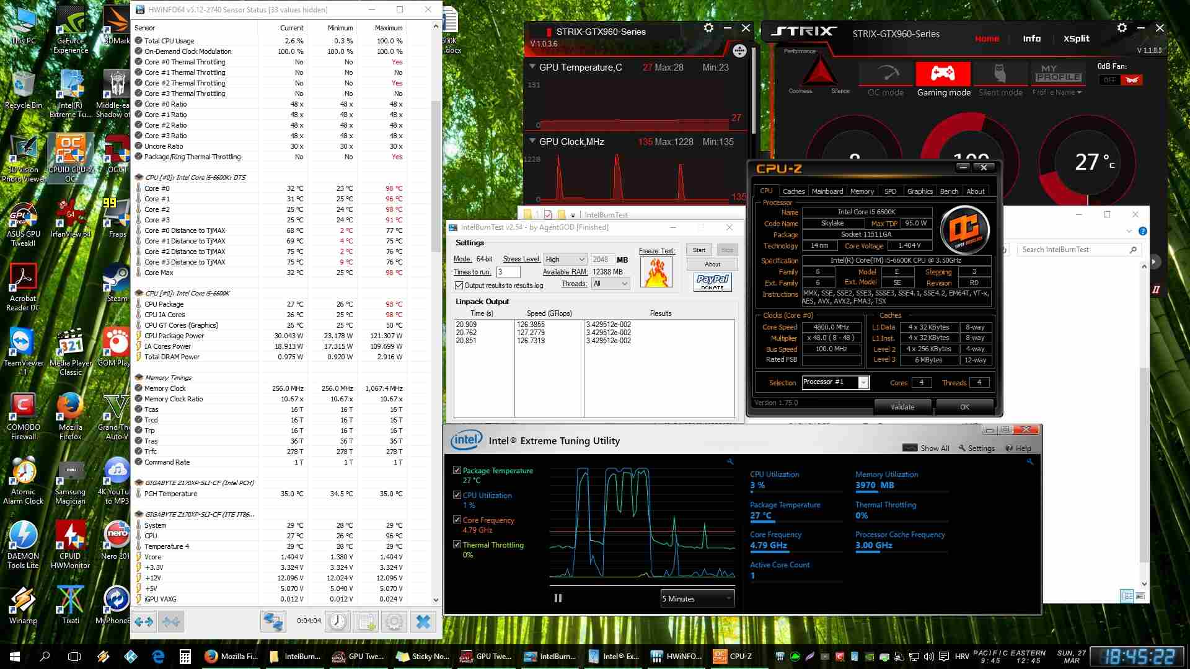The height and width of the screenshot is (669, 1190).
Task: Click the IntelBurnTest Start button
Action: [699, 250]
